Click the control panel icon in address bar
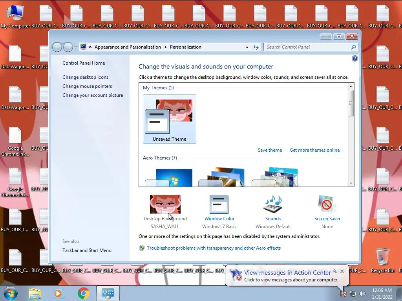The width and height of the screenshot is (402, 301). [83, 47]
